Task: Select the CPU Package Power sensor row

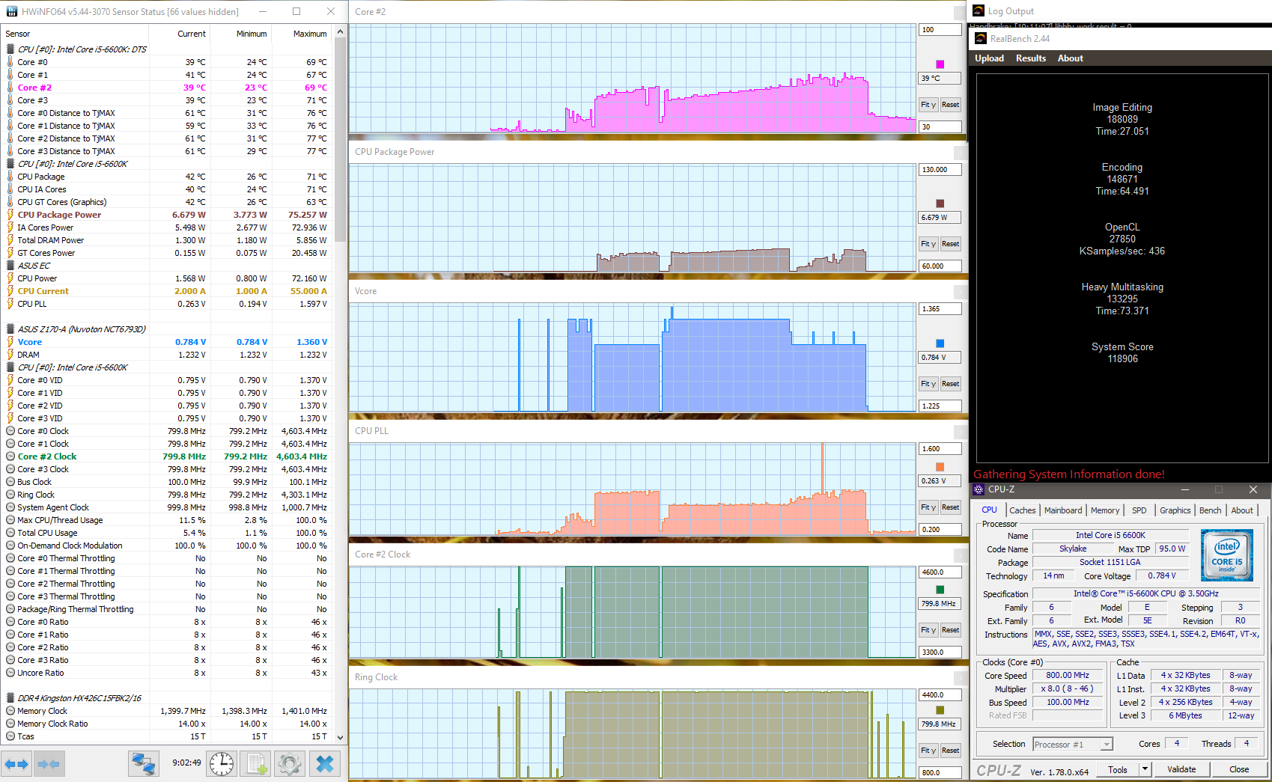Action: pyautogui.click(x=166, y=215)
